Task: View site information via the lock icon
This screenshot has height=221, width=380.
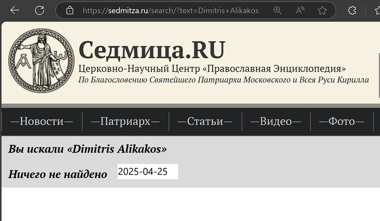Action: pos(69,10)
